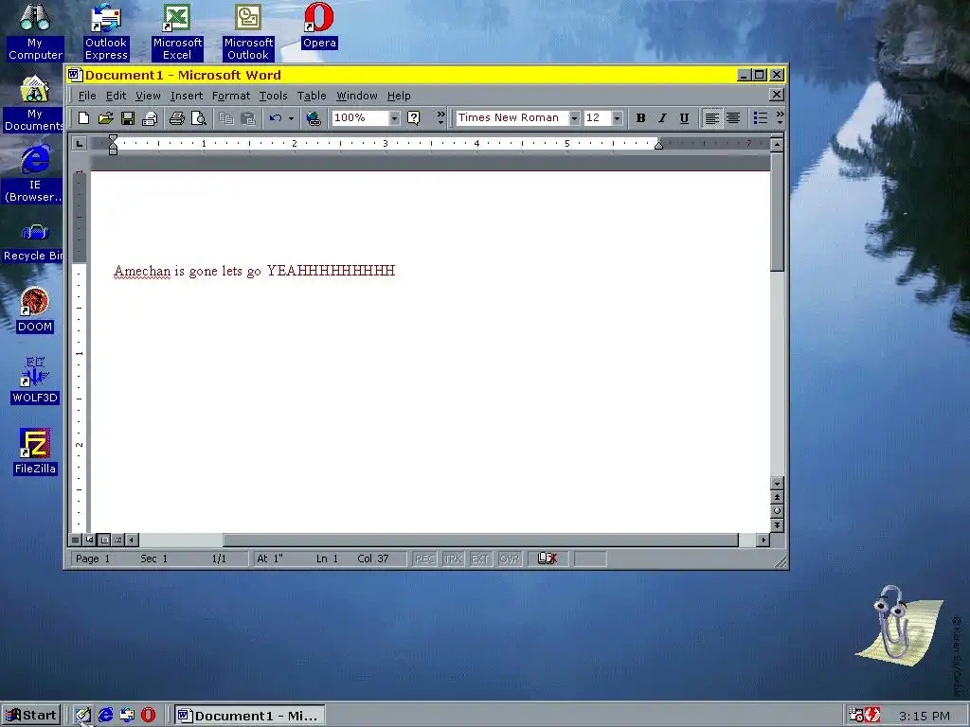Expand More Buttons on Formatting toolbar
Screen dimensions: 970x727
(x=780, y=118)
